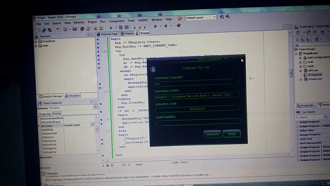
Task: Click the green Run arrow in the toolbar
Action: tap(111, 27)
